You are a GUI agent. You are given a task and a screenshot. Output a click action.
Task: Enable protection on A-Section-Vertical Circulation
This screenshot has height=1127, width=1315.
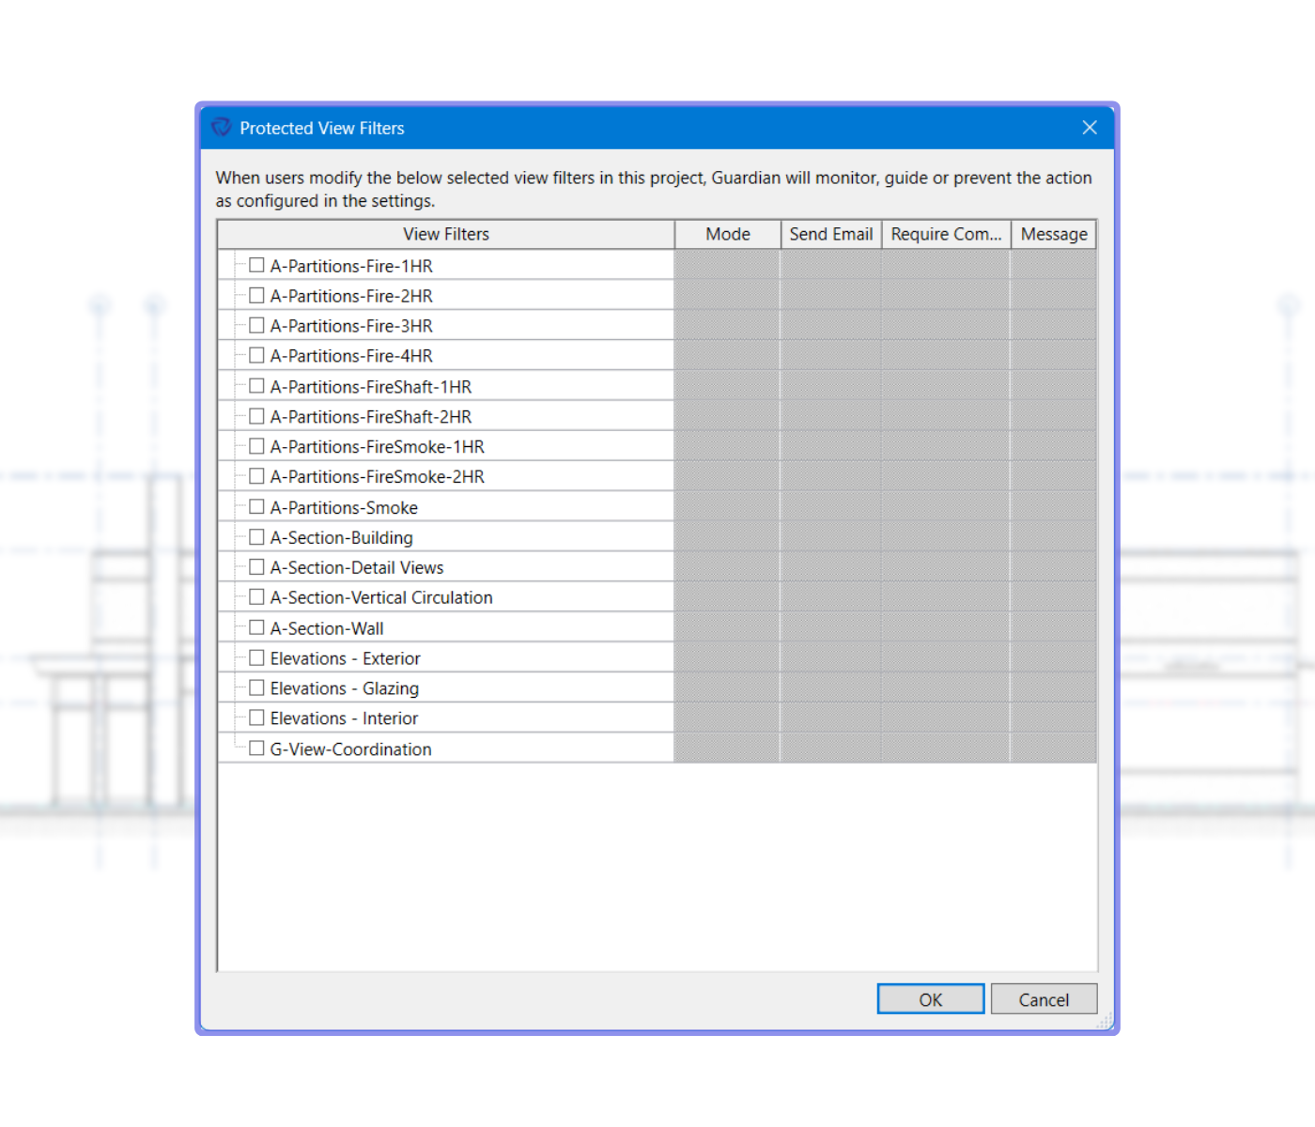pyautogui.click(x=256, y=596)
